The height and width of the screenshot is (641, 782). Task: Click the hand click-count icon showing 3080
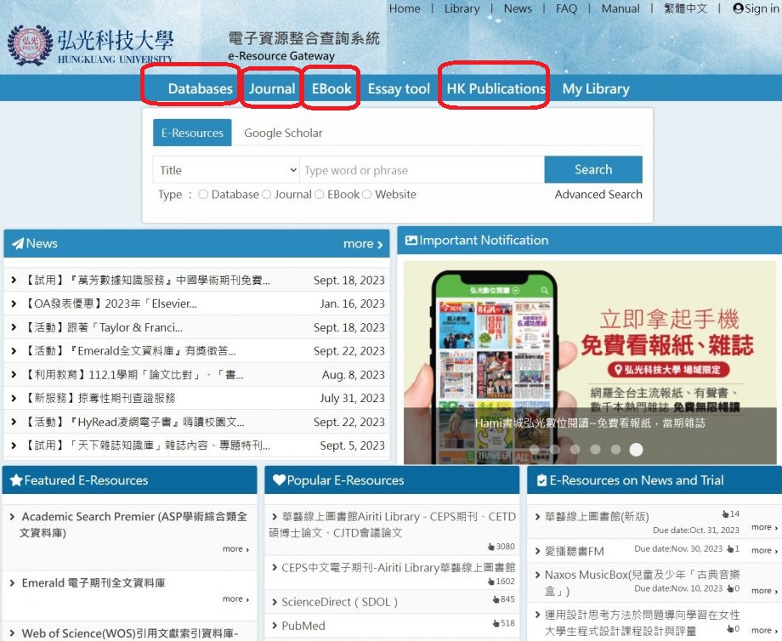click(490, 547)
